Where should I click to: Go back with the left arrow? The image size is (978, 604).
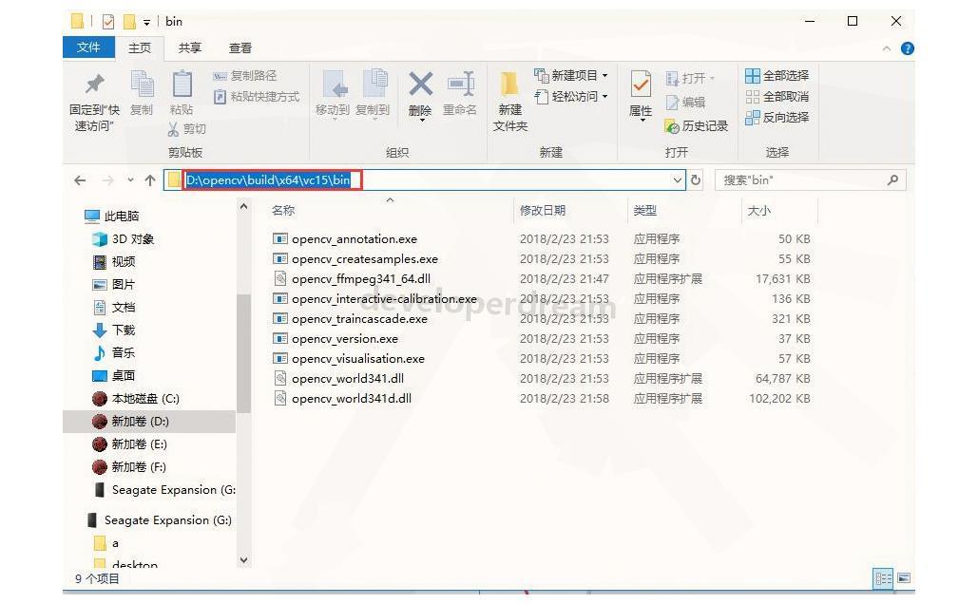[x=80, y=180]
